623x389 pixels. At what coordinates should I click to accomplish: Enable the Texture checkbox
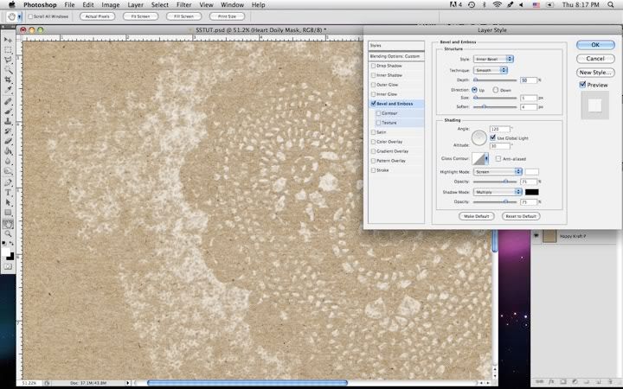(x=378, y=123)
